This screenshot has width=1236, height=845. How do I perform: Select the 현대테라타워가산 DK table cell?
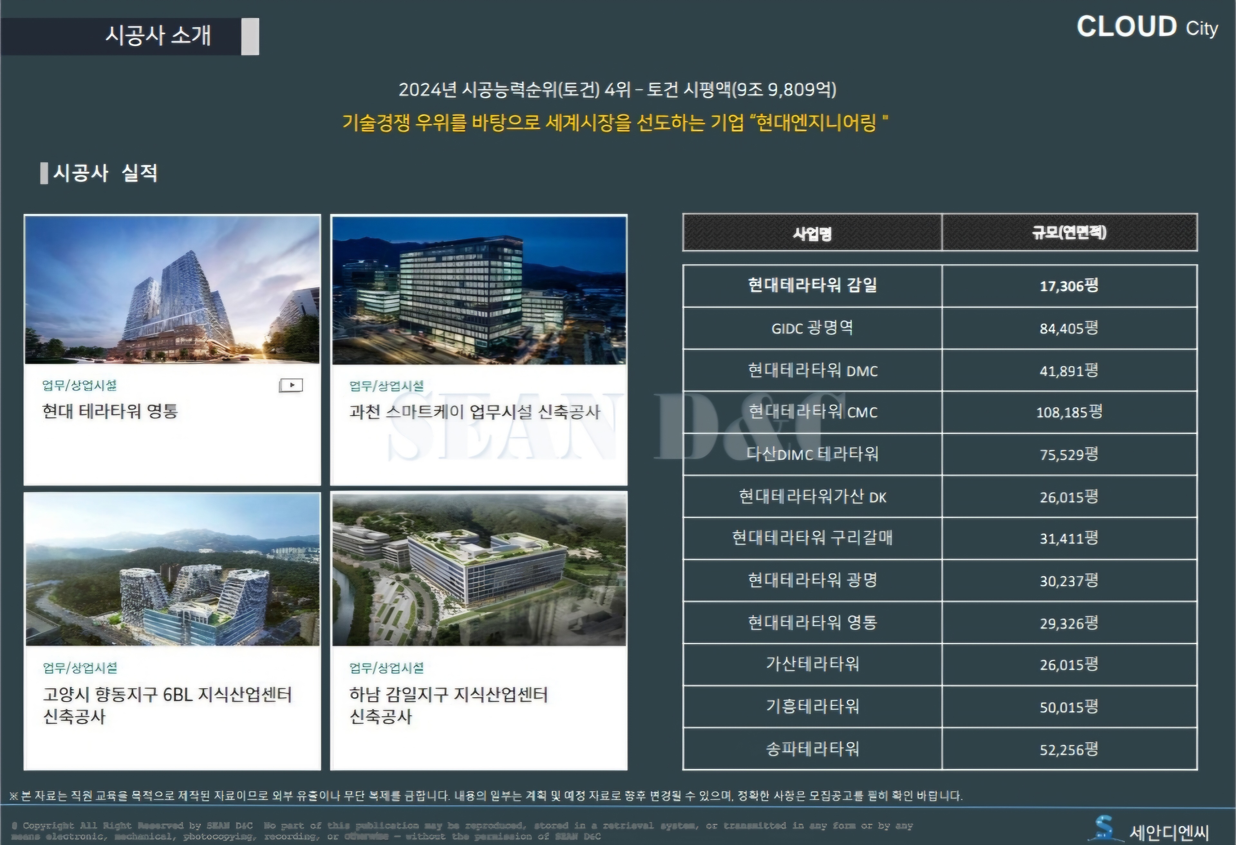coord(812,497)
